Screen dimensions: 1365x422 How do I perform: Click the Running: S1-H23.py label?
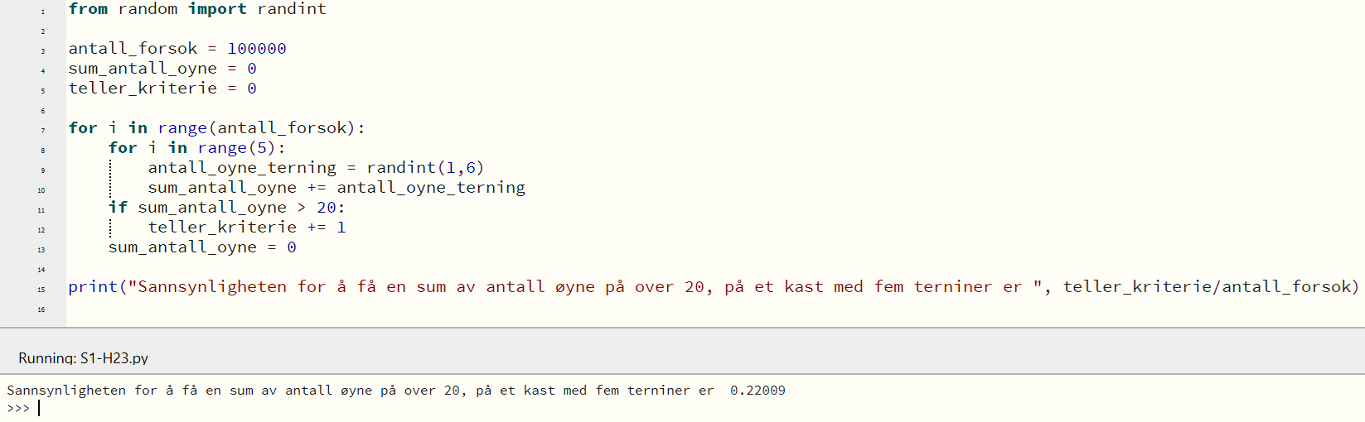coord(84,358)
